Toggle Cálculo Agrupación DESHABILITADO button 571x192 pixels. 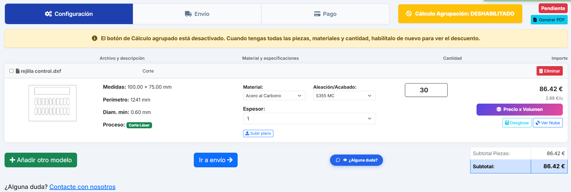pyautogui.click(x=460, y=14)
